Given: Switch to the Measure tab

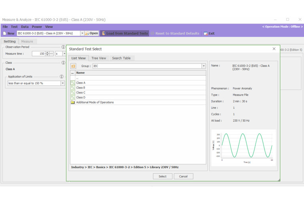Looking at the screenshot, I should tap(27, 41).
